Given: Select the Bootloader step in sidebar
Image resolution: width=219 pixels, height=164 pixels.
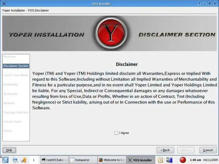Looking at the screenshot, I should point(11,94).
